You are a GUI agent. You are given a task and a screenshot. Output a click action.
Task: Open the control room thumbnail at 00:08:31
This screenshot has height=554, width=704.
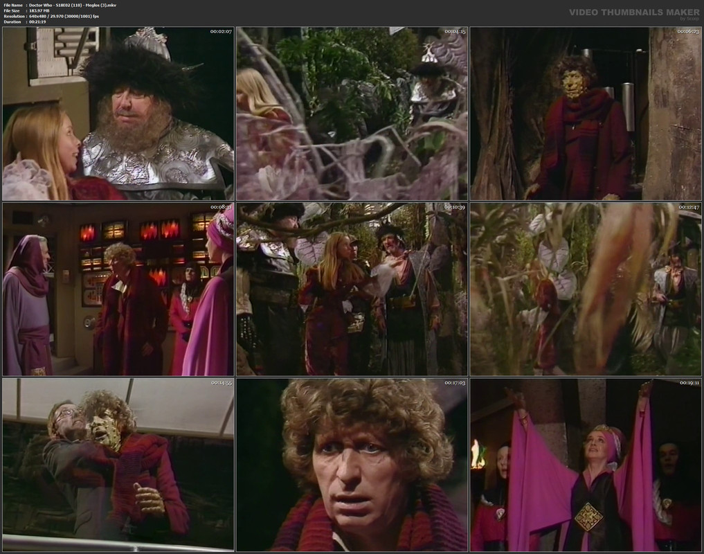tap(118, 289)
